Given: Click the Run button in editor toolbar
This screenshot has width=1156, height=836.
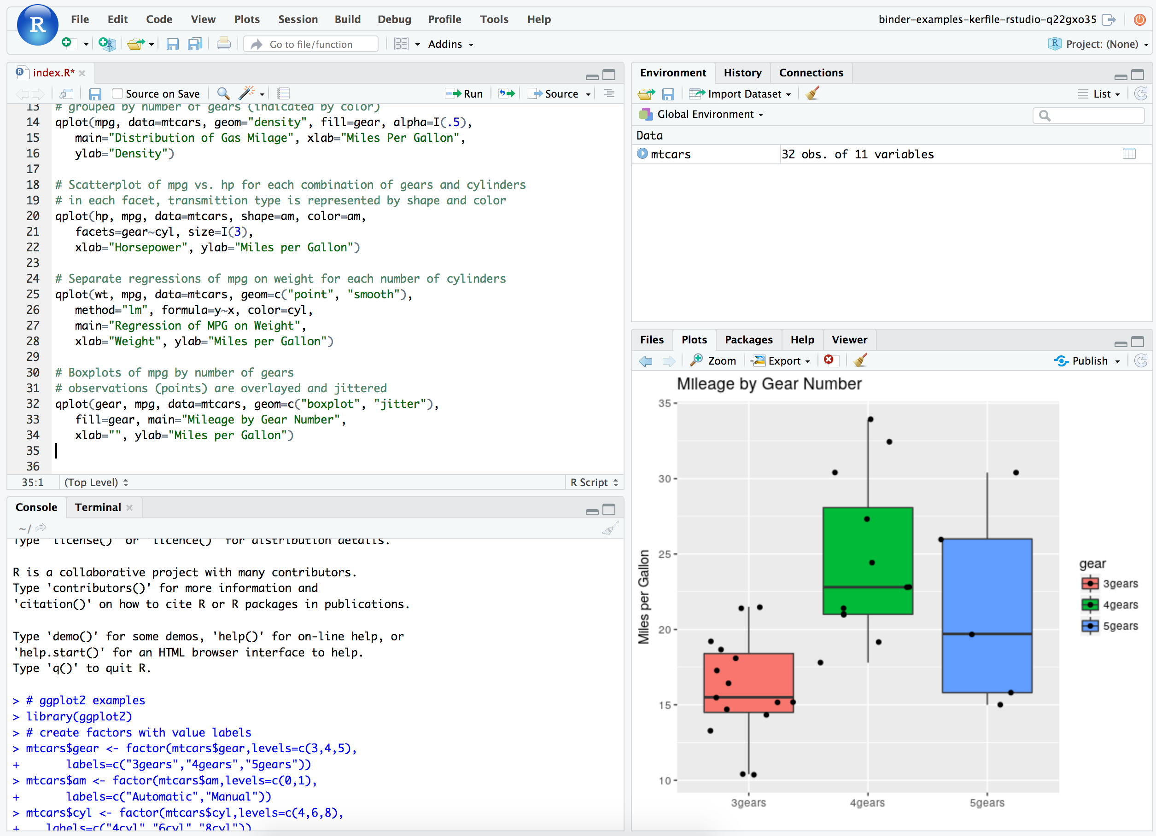Looking at the screenshot, I should click(x=463, y=94).
